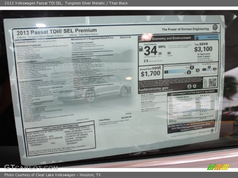The height and width of the screenshot is (178, 238).
Task: Click the 2013 Passat TDI SEL Premium heading
Action: pos(57,31)
